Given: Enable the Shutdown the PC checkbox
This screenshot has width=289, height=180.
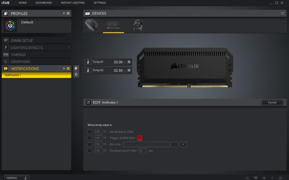Looking at the screenshot, I should click(x=89, y=151).
